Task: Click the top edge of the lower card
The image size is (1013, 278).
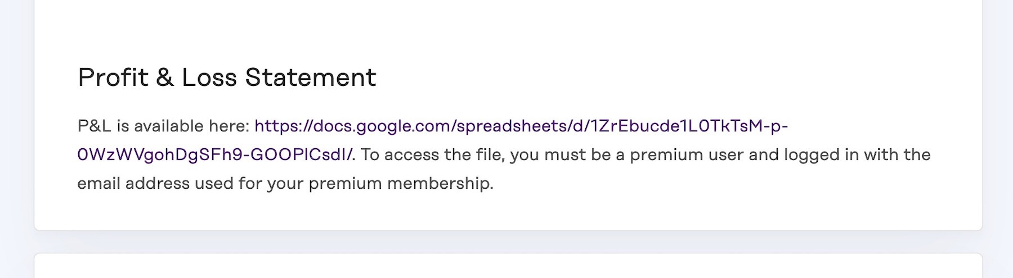Action: tap(507, 254)
